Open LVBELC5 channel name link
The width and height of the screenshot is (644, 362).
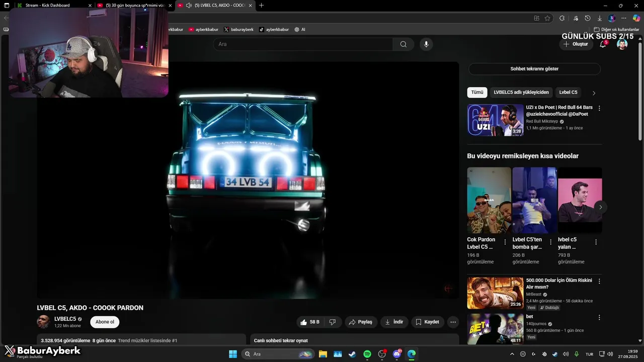click(65, 319)
